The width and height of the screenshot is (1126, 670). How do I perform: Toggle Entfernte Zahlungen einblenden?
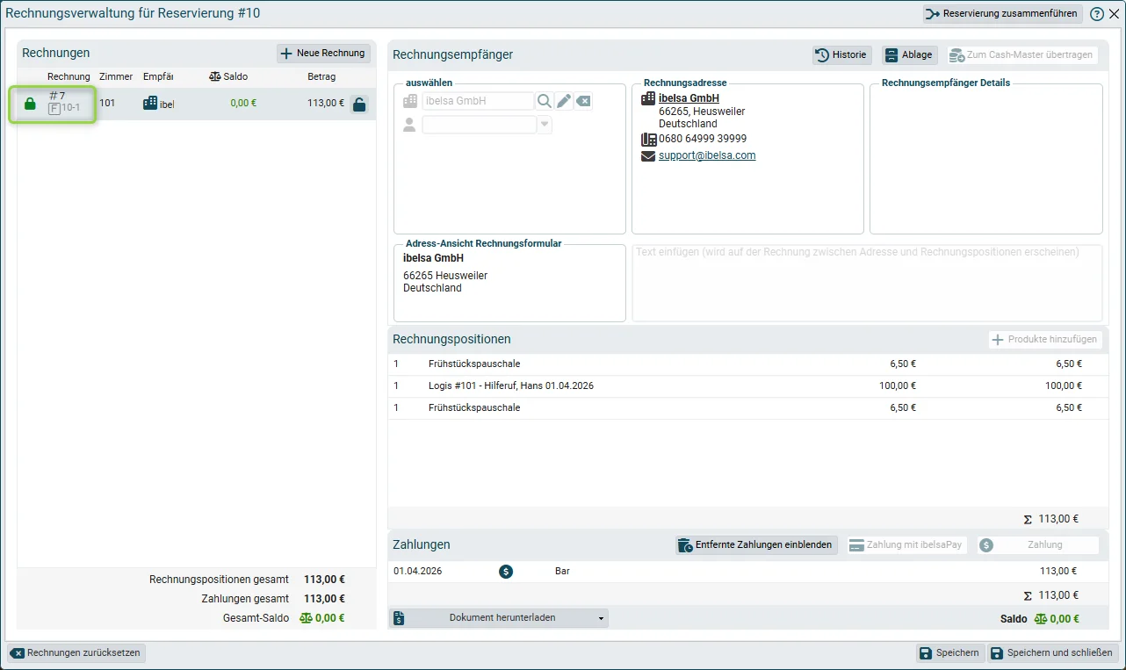(x=756, y=545)
